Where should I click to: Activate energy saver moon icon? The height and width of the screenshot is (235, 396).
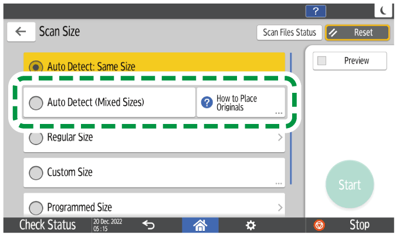pos(383,10)
